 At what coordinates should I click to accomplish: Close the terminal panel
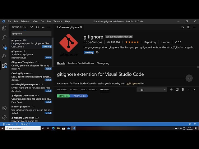(x=194, y=89)
